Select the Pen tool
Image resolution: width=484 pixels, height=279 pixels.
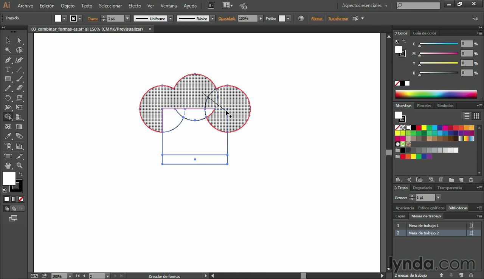coord(8,60)
